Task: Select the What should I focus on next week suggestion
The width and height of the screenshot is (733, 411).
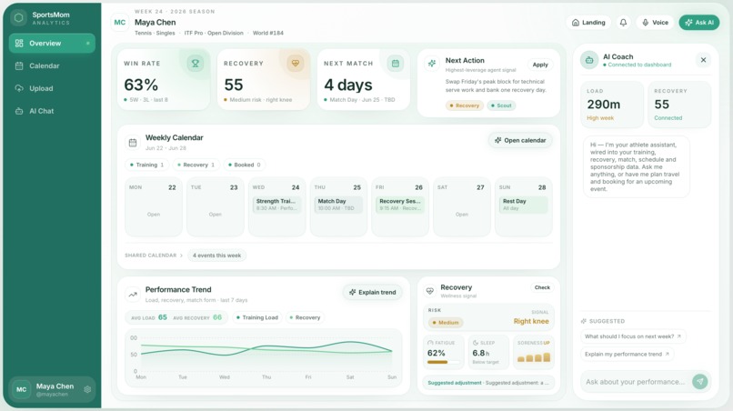Action: point(633,336)
